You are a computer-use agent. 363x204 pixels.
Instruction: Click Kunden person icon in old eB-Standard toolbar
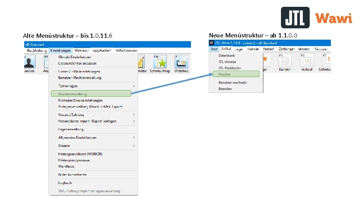29,62
